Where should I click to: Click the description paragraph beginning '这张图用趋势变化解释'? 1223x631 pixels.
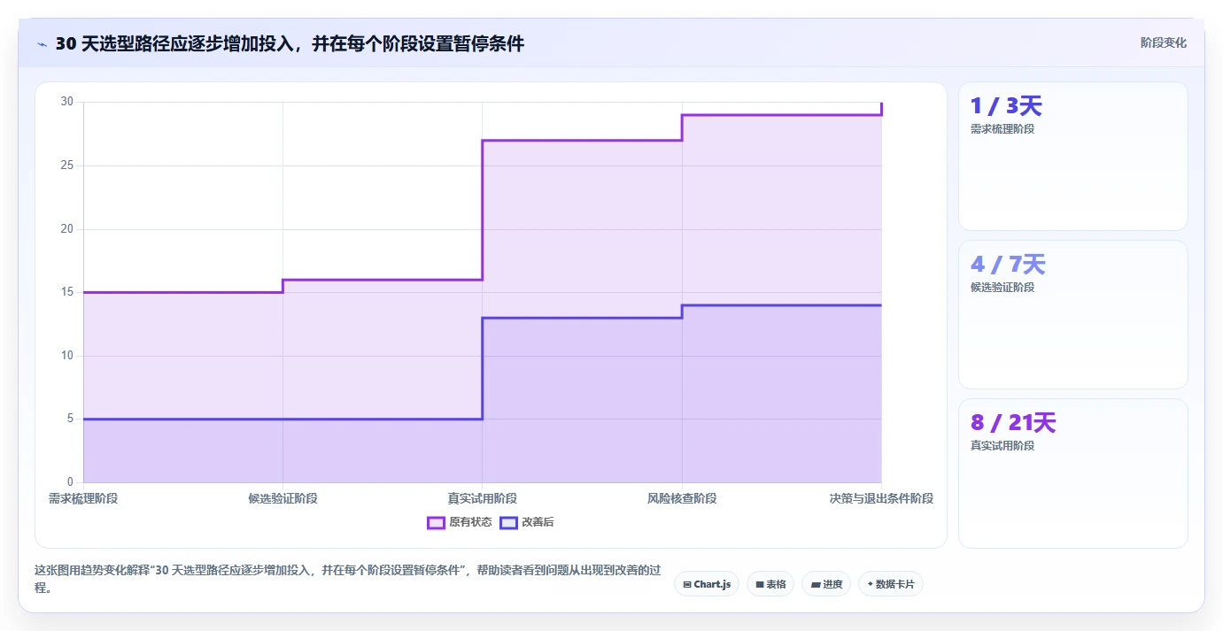pyautogui.click(x=347, y=578)
